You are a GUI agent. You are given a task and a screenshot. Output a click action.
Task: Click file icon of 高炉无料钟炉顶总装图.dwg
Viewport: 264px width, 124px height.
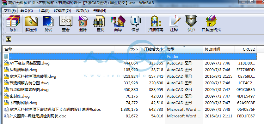tap(6, 76)
